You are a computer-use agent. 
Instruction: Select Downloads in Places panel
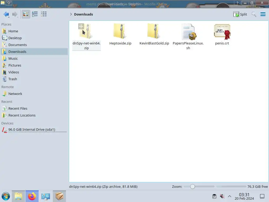pyautogui.click(x=34, y=52)
